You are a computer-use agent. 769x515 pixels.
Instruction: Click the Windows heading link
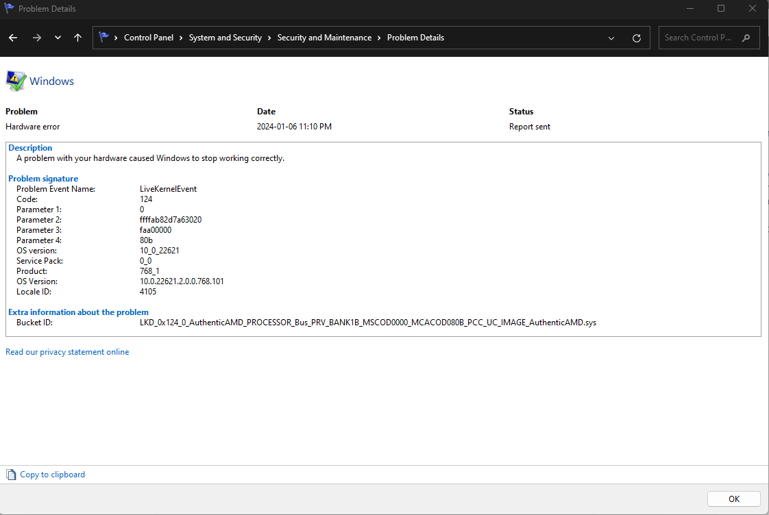[51, 81]
